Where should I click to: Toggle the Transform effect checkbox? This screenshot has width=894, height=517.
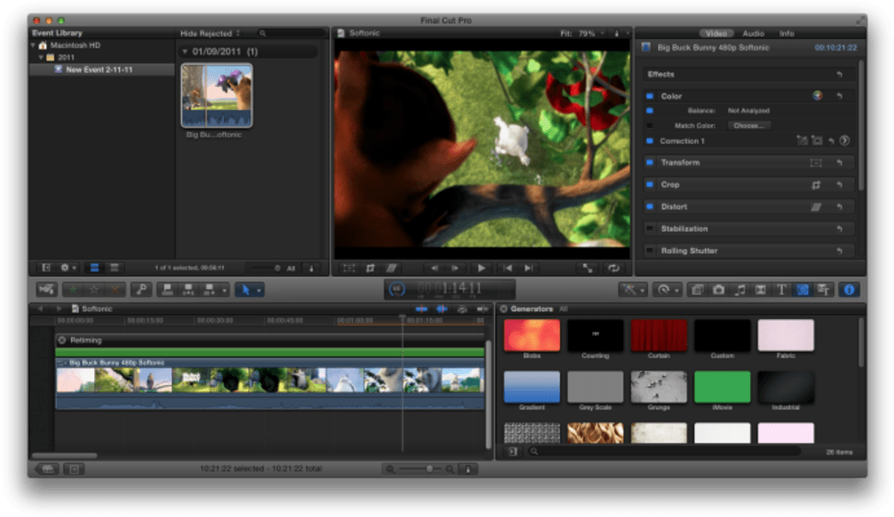pyautogui.click(x=648, y=162)
